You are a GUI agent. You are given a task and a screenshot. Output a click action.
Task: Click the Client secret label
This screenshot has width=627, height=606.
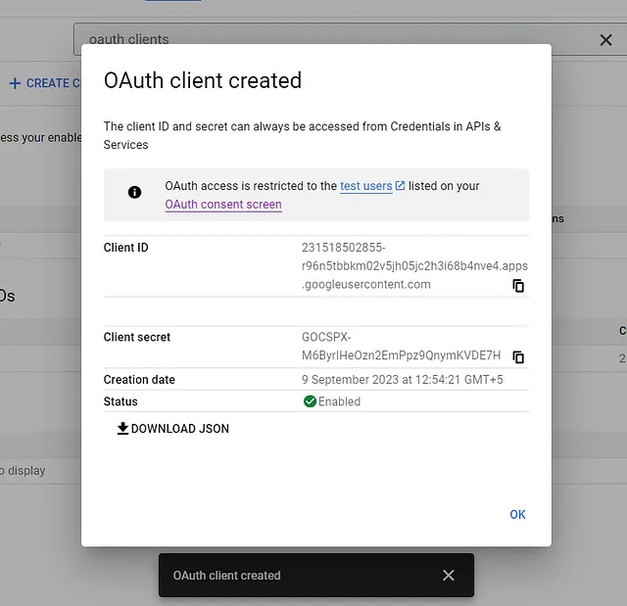137,337
